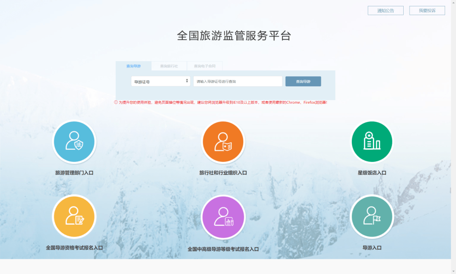
Task: Open the 查询电子合同 tab
Action: pos(204,66)
